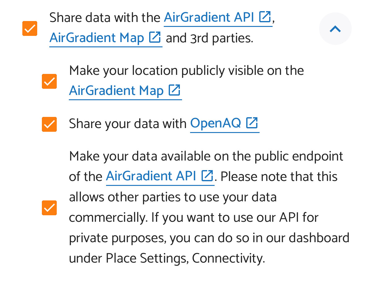Click 'Make your location publicly visible' label

(x=186, y=71)
